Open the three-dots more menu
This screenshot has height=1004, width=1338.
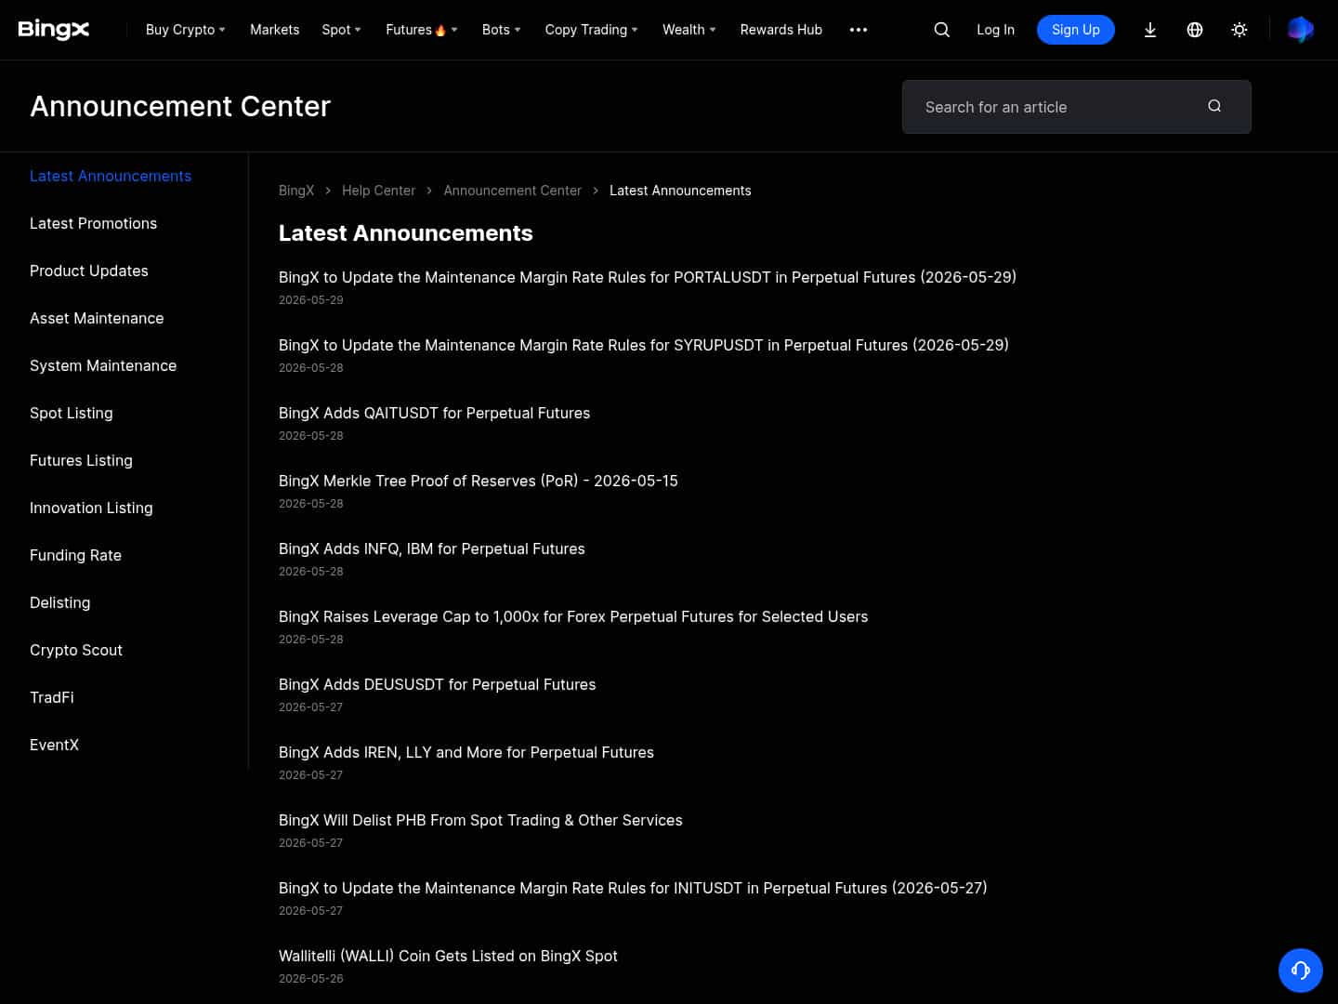click(859, 30)
